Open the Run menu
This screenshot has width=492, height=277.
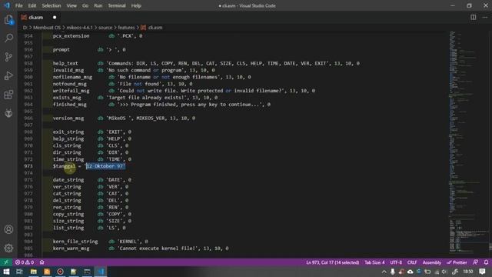pyautogui.click(x=98, y=5)
